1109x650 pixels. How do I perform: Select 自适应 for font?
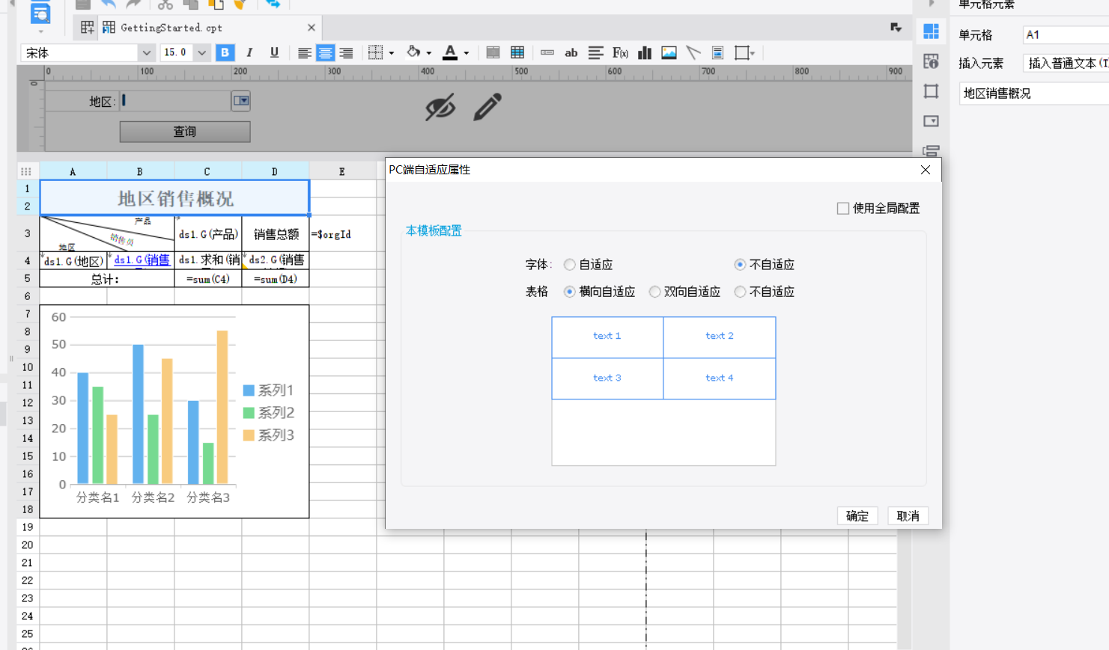(570, 265)
